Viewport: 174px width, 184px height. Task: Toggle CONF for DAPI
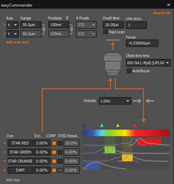pyautogui.click(x=54, y=170)
